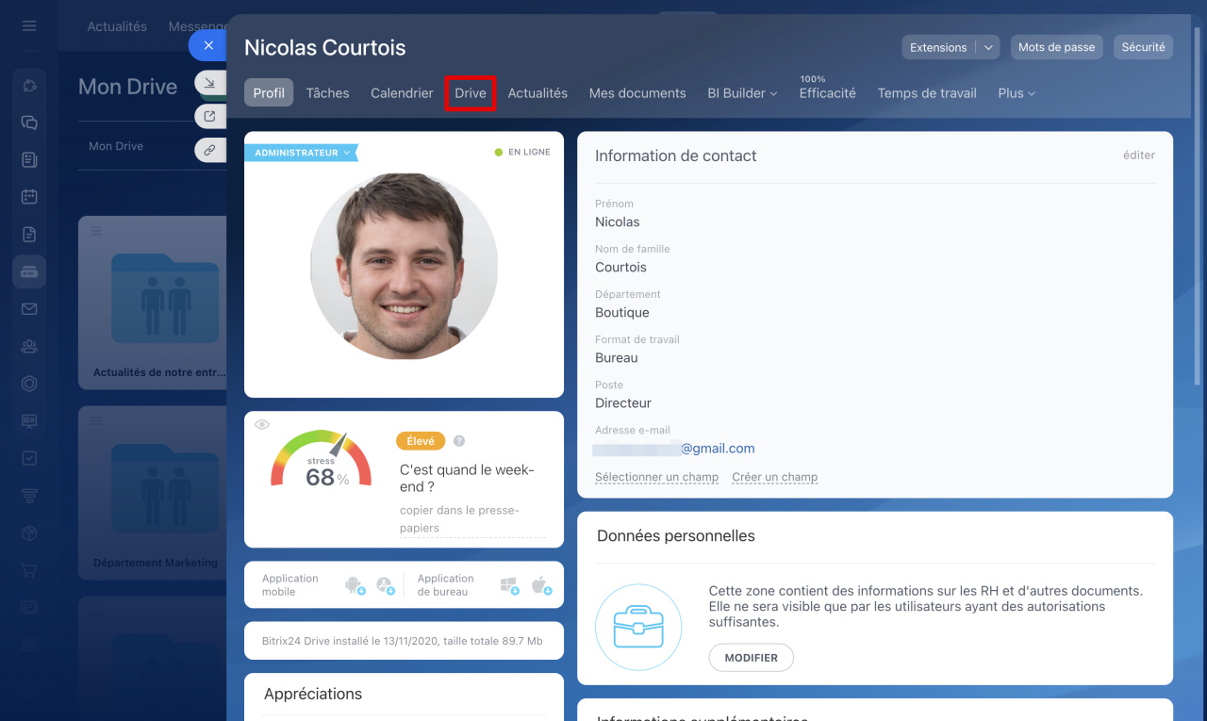Open the Extensions dropdown arrow
1207x721 pixels.
(x=987, y=47)
